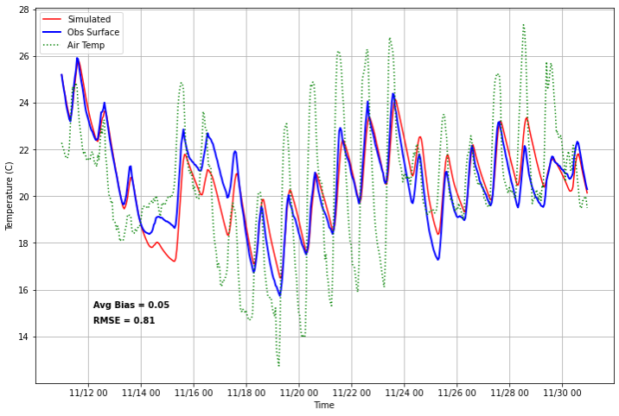Click the 28 y-axis tick label
This screenshot has width=619, height=416.
24,10
